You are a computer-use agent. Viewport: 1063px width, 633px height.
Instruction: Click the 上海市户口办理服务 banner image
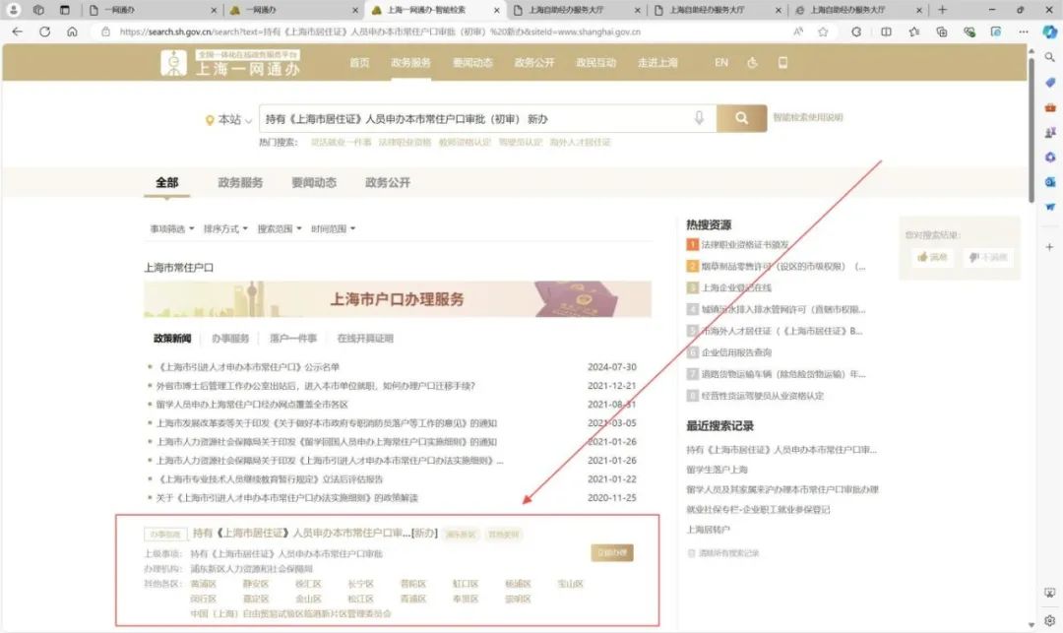point(398,299)
